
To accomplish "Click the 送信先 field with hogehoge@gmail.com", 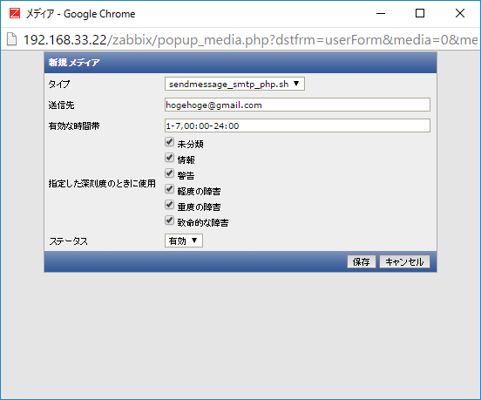I will 297,105.
